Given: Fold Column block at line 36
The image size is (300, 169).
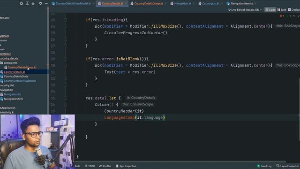Looking at the screenshot, I should (65, 104).
